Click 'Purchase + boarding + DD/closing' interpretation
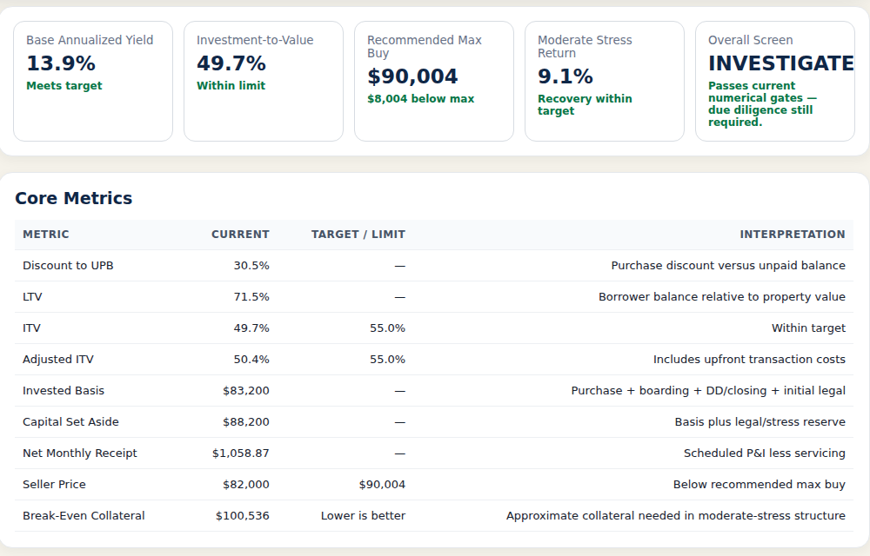Viewport: 870px width, 556px height. [x=708, y=391]
